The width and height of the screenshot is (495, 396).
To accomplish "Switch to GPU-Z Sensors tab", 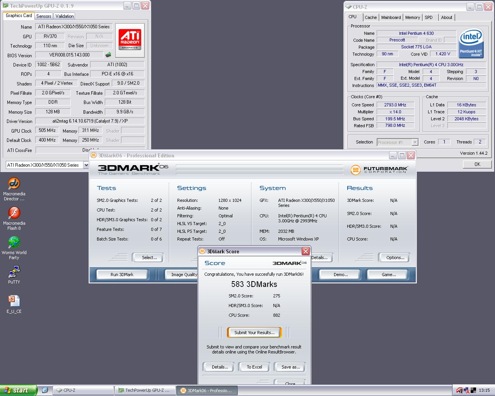I will (44, 16).
